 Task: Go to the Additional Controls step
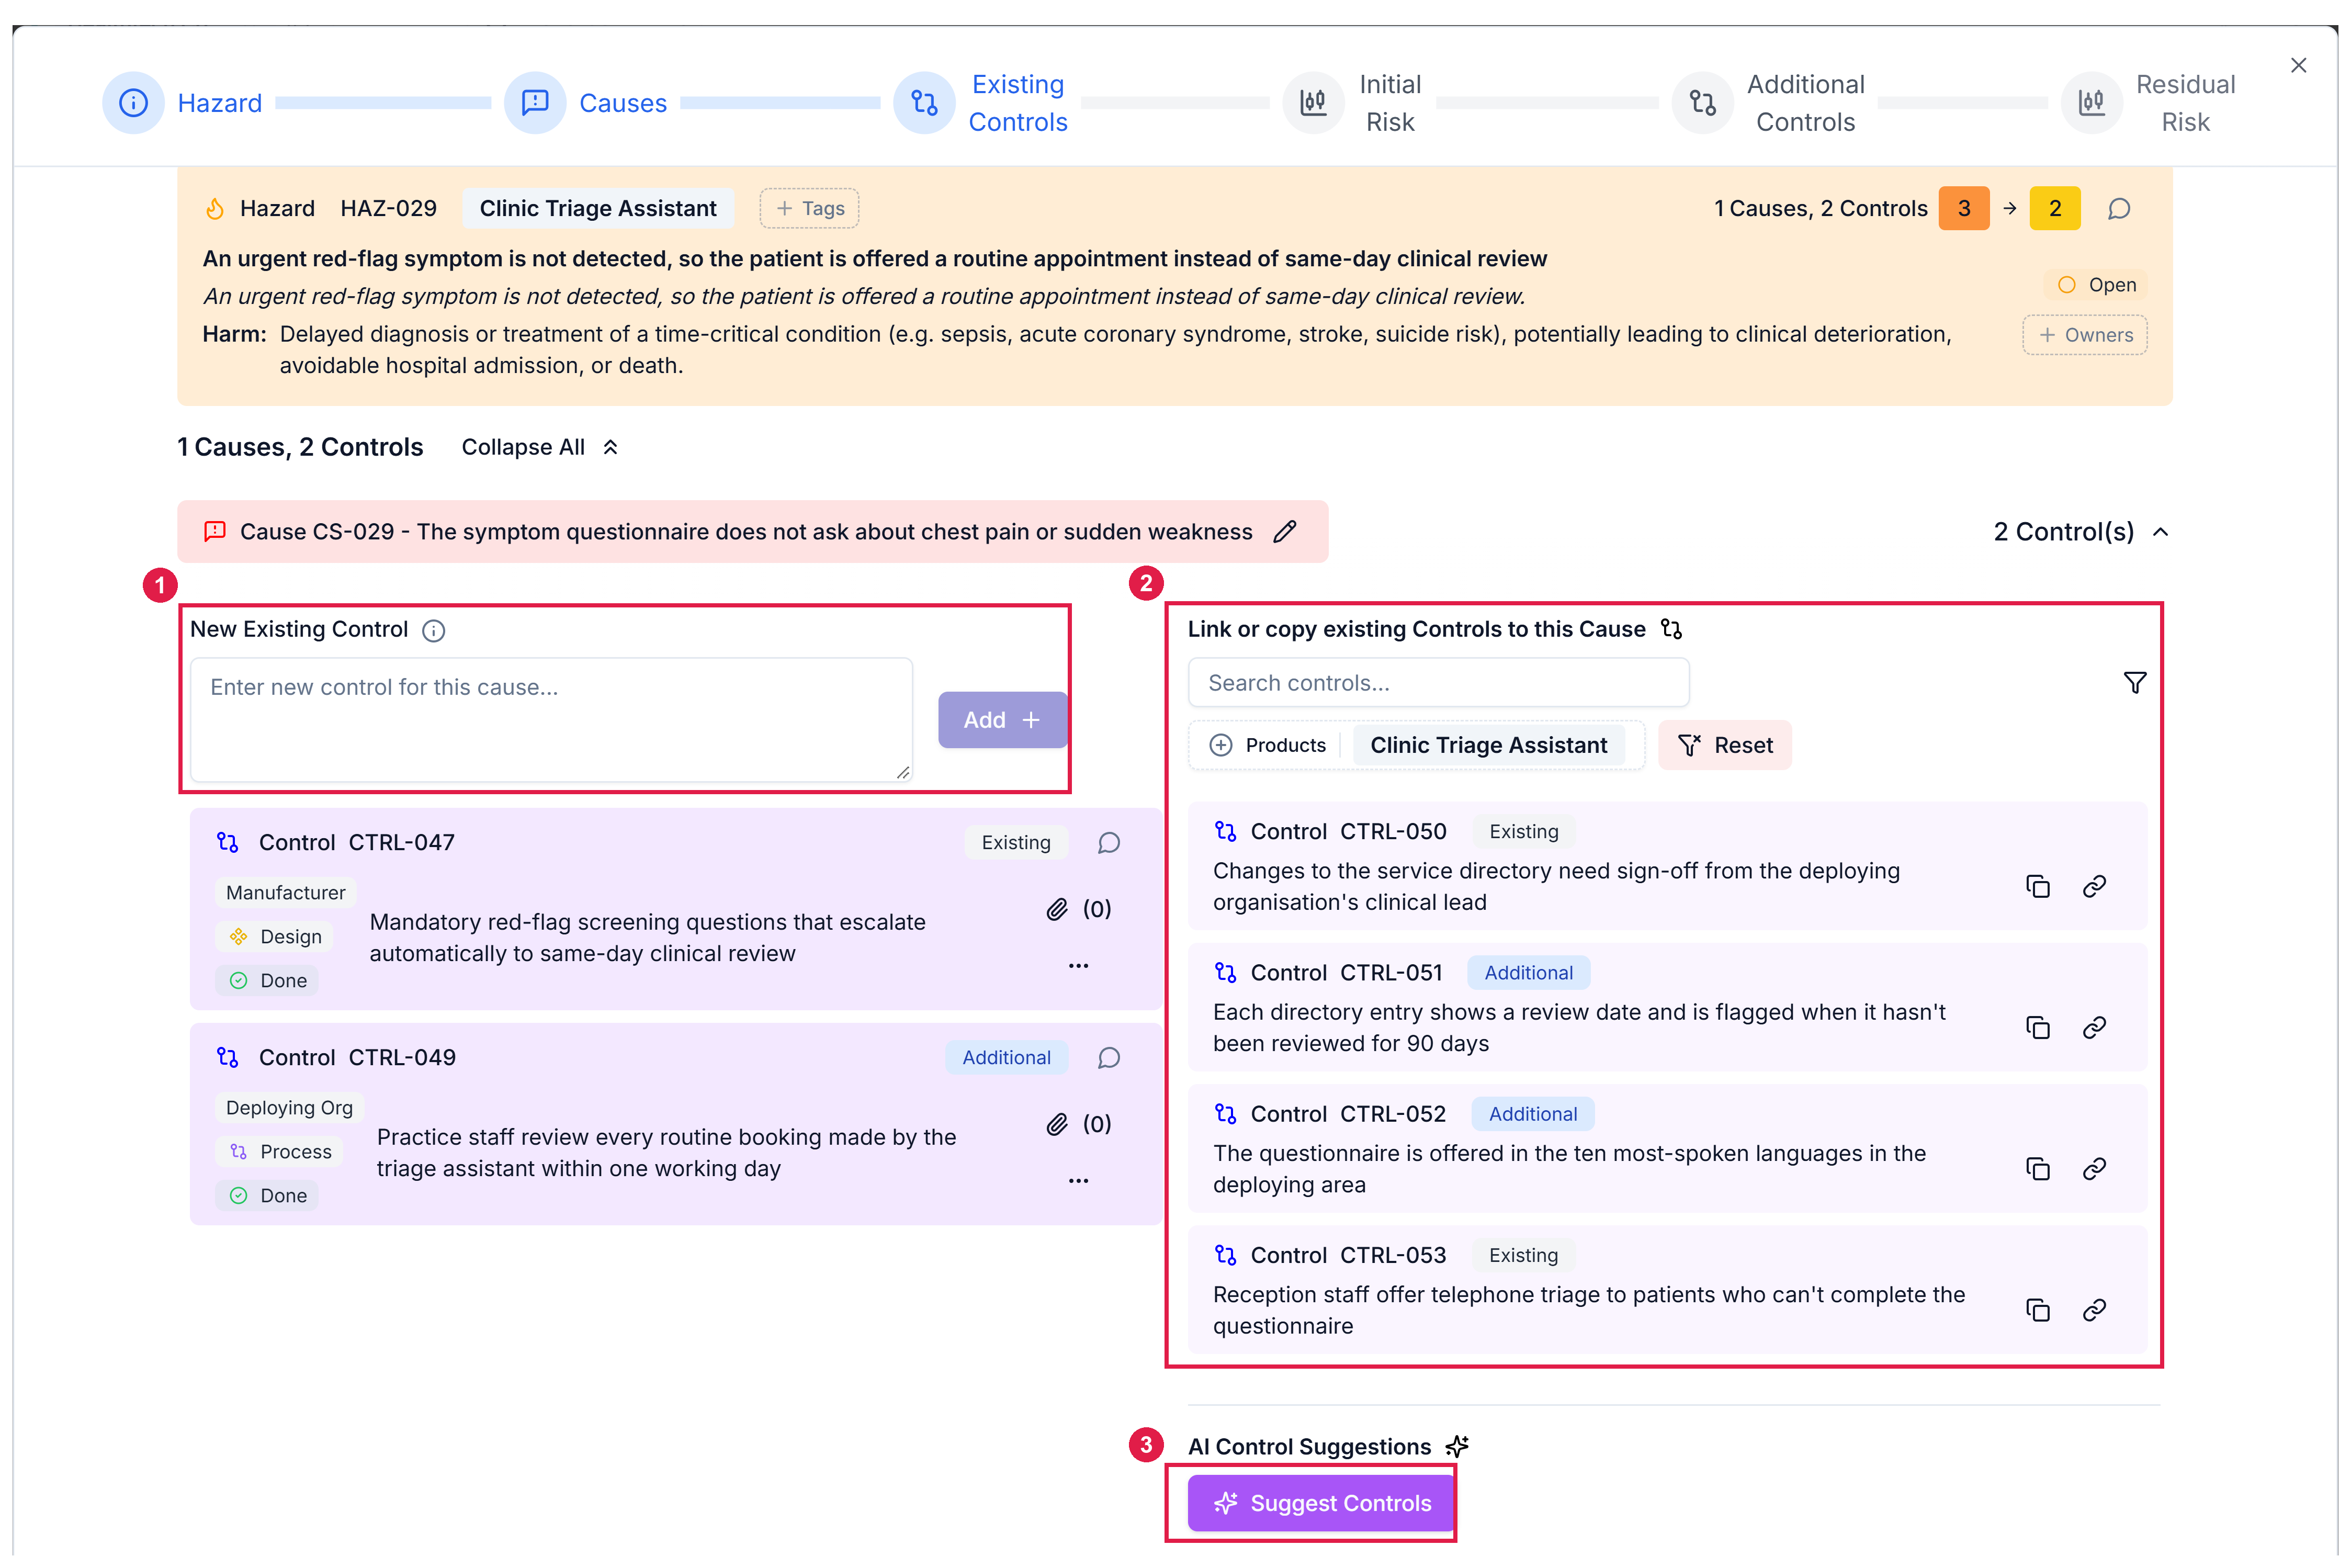(x=1769, y=103)
